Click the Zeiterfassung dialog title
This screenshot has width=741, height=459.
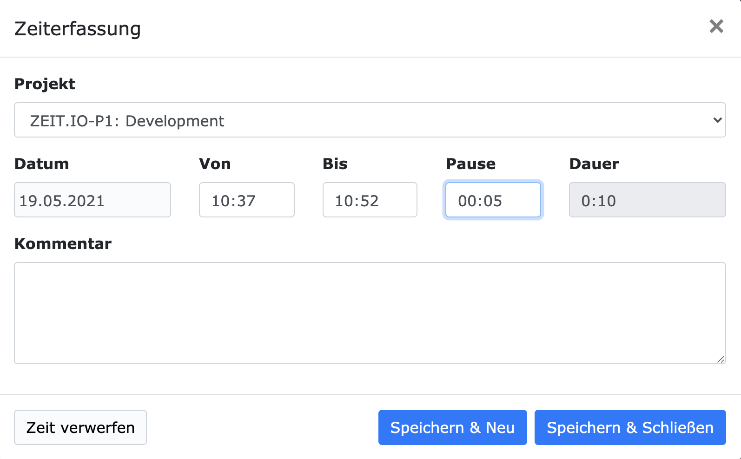(x=77, y=28)
